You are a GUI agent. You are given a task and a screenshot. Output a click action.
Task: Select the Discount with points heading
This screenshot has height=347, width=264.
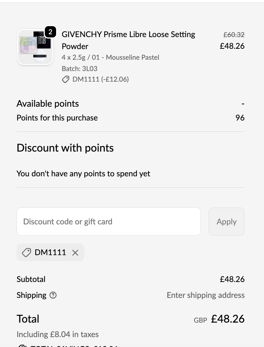click(65, 148)
